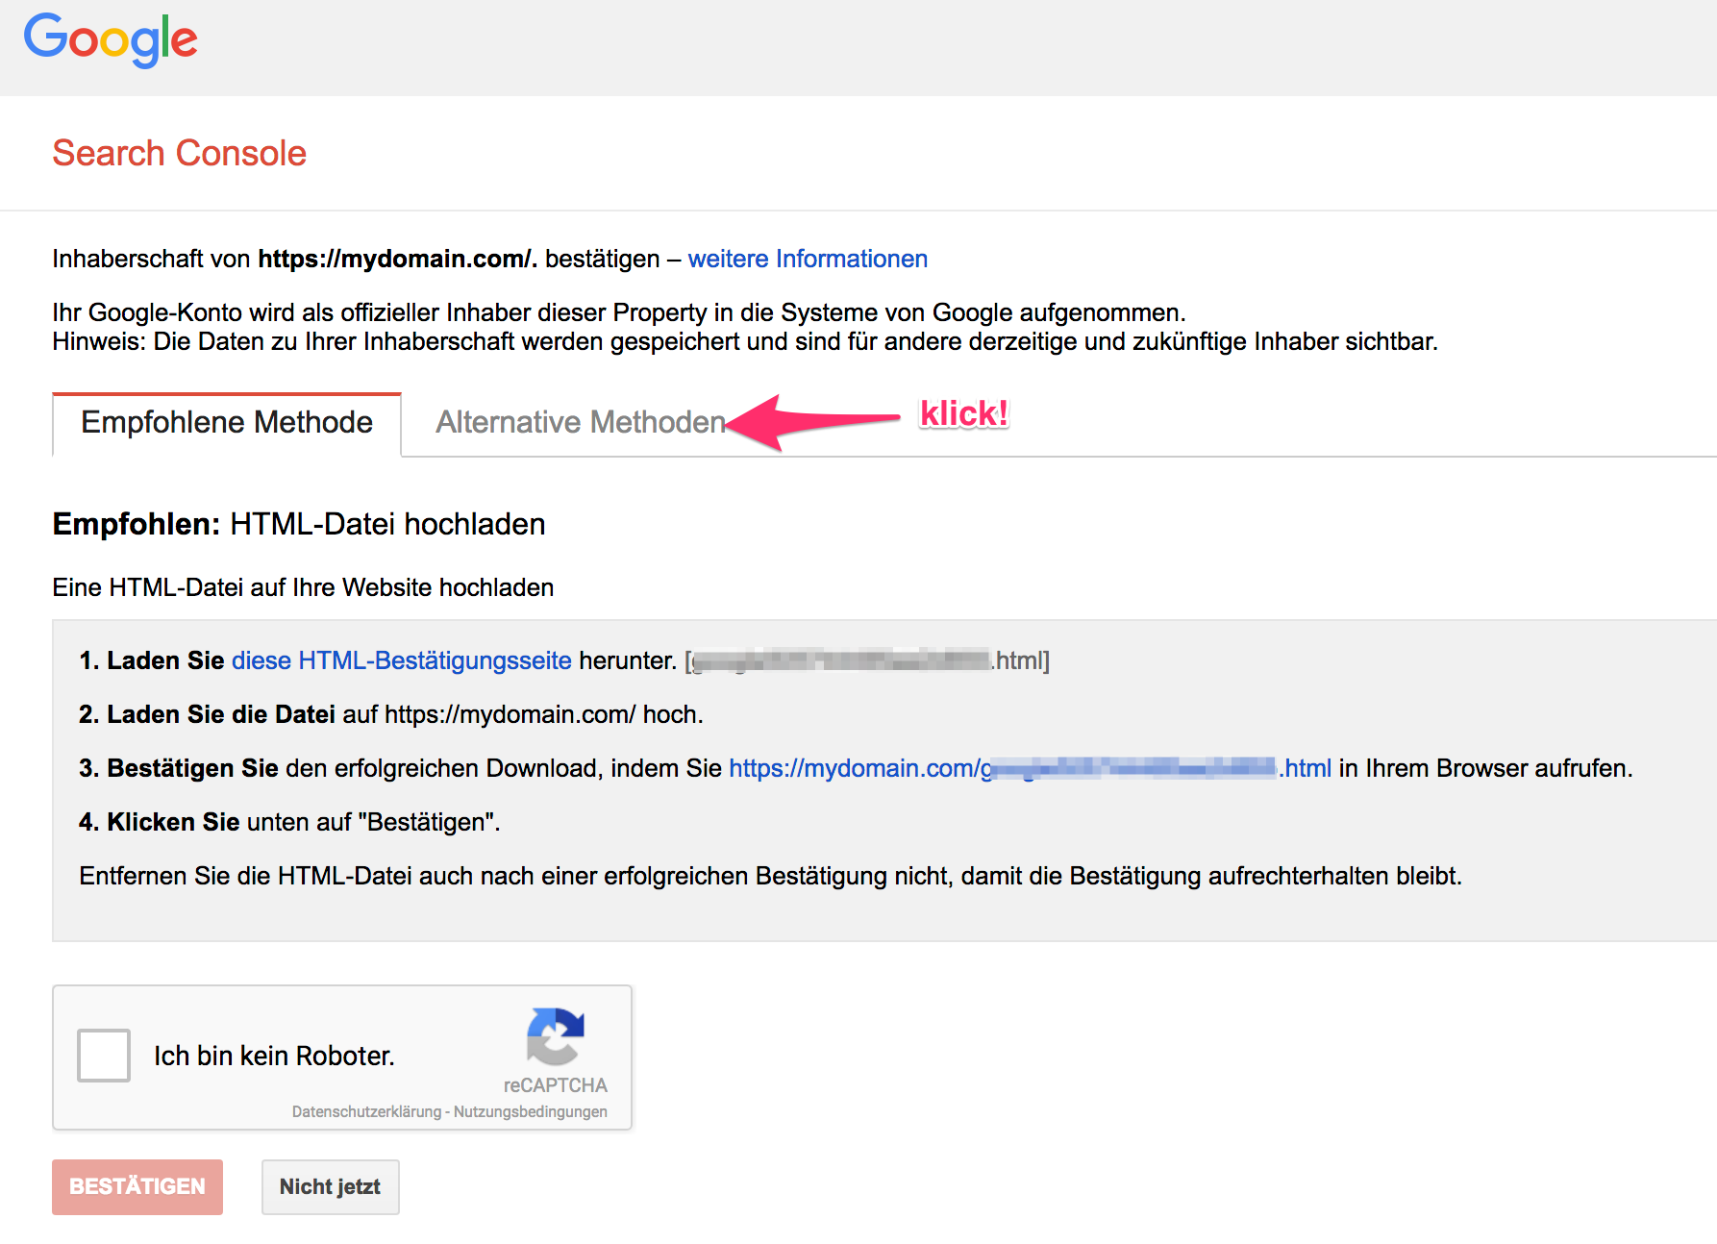Image resolution: width=1717 pixels, height=1244 pixels.
Task: Click the Google logo
Action: pyautogui.click(x=111, y=40)
